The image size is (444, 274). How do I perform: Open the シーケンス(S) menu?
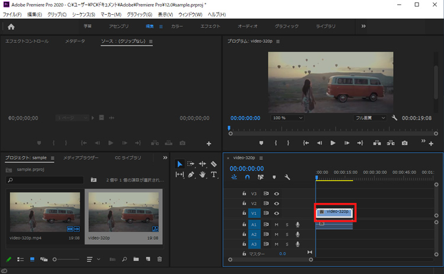pyautogui.click(x=83, y=14)
